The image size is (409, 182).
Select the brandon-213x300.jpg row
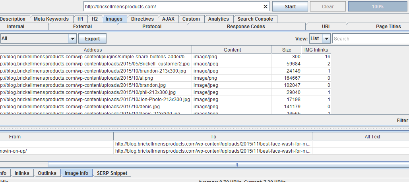(x=165, y=71)
